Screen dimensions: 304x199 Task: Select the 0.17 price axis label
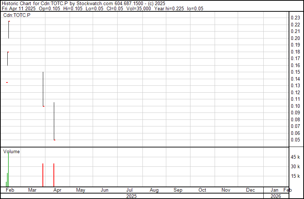point(295,58)
